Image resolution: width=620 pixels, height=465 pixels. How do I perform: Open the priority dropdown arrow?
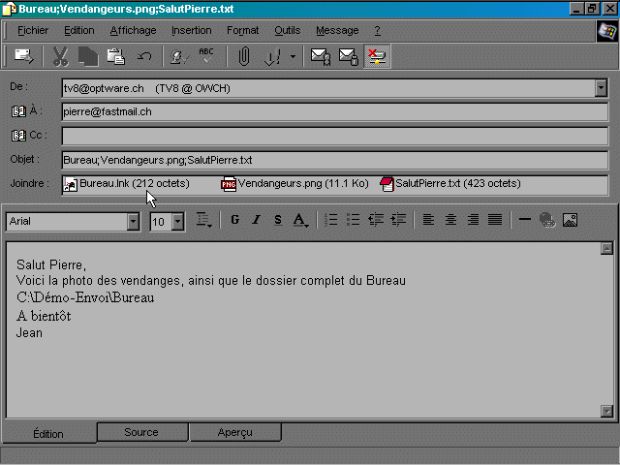click(293, 56)
